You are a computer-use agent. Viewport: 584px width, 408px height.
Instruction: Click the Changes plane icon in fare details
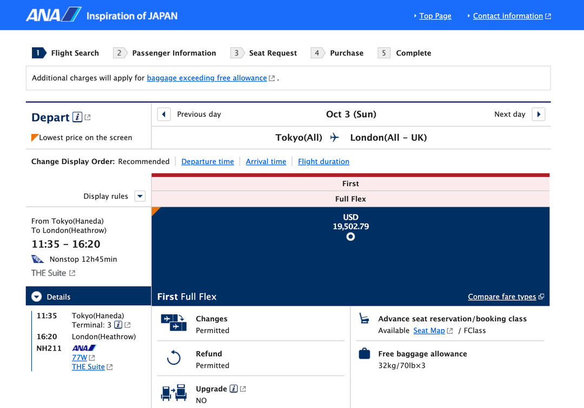pyautogui.click(x=174, y=323)
